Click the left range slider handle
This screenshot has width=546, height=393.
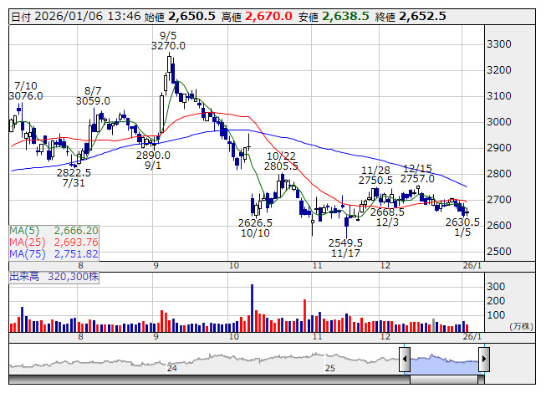click(405, 360)
